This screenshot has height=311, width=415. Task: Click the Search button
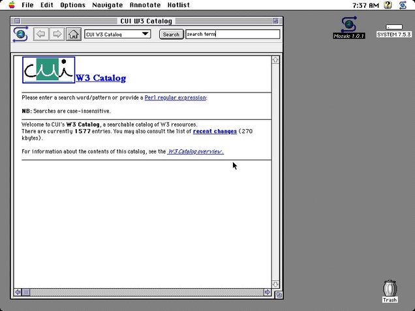coord(171,35)
